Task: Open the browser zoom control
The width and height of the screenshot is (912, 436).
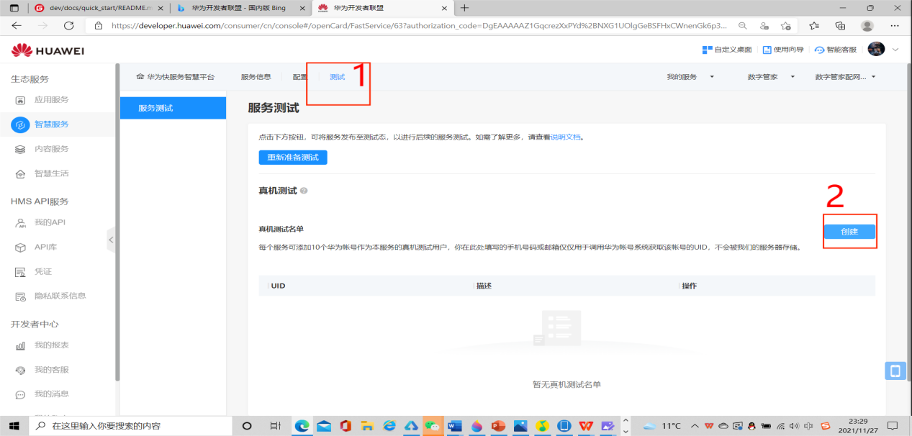Action: tap(744, 25)
